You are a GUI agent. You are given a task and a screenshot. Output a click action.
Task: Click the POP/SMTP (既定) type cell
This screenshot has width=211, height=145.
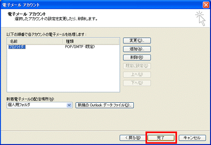[80, 47]
